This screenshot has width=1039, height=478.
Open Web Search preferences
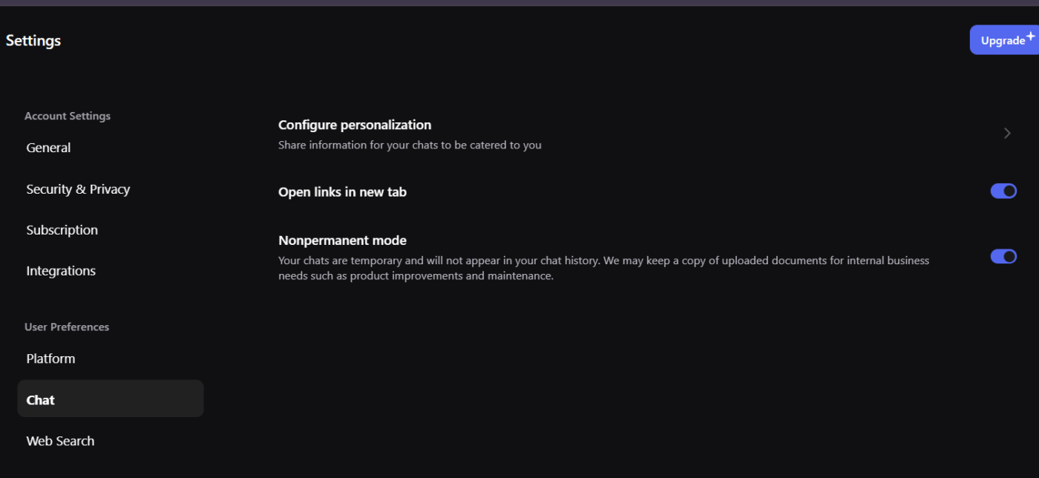pos(60,440)
